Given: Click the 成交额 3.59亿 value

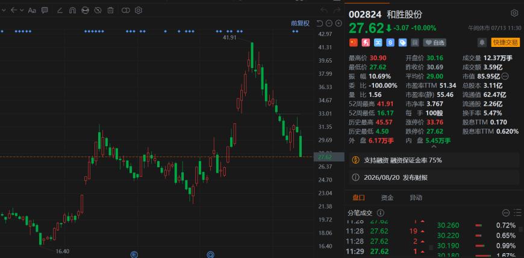Looking at the screenshot, I should (x=493, y=67).
